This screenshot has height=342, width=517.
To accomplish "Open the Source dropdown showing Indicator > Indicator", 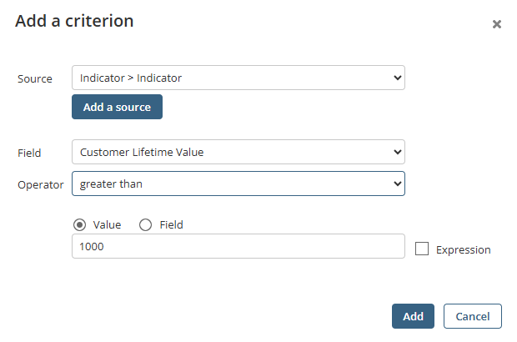I will click(238, 78).
